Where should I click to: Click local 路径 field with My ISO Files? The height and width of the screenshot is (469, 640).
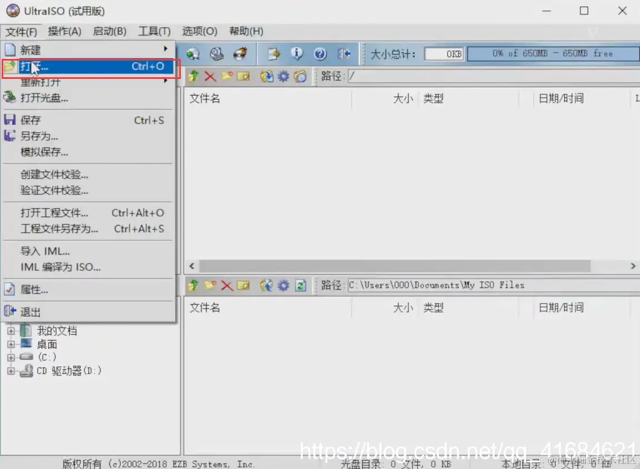(x=494, y=285)
